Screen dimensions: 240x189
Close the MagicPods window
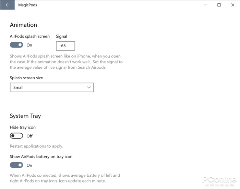pos(233,5)
